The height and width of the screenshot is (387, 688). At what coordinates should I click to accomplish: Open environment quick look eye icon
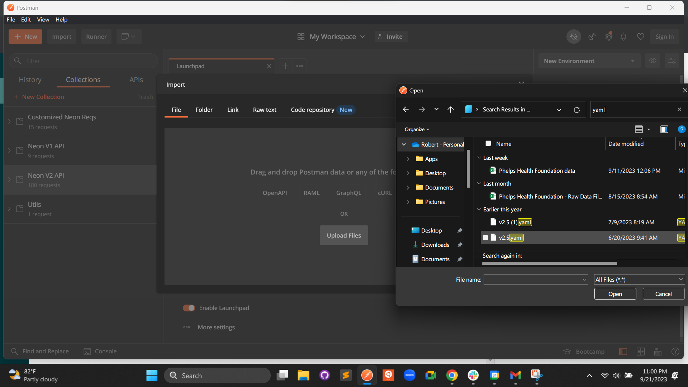click(653, 61)
